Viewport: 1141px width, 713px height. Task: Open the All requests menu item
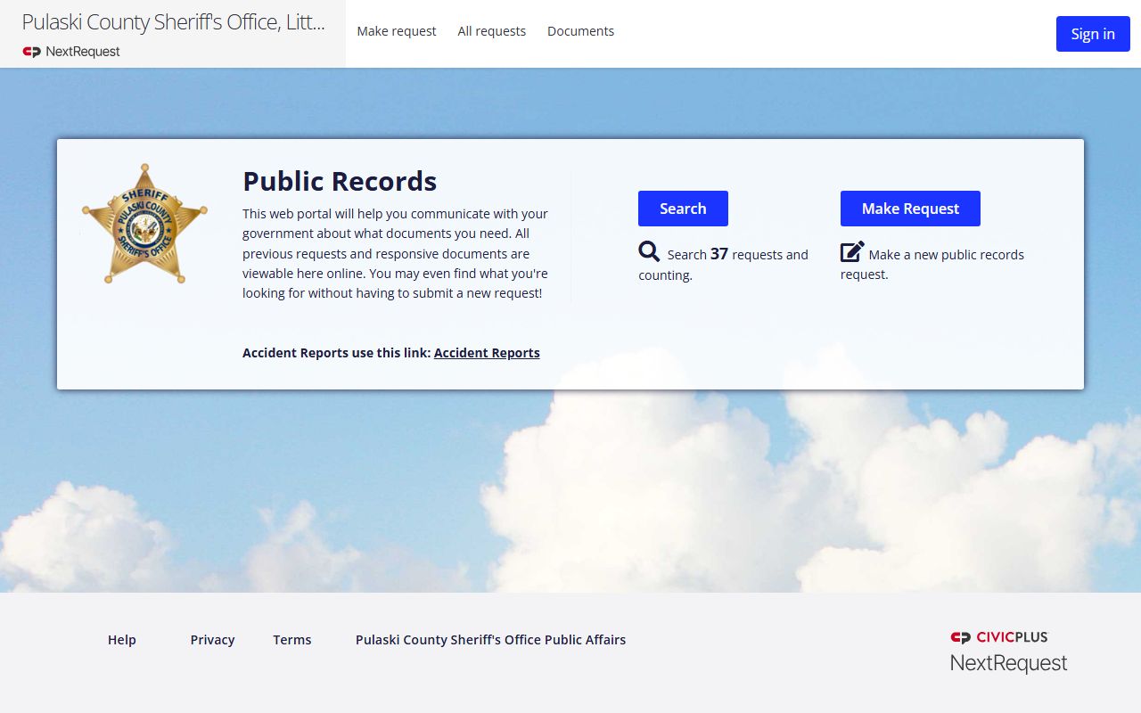click(x=492, y=31)
